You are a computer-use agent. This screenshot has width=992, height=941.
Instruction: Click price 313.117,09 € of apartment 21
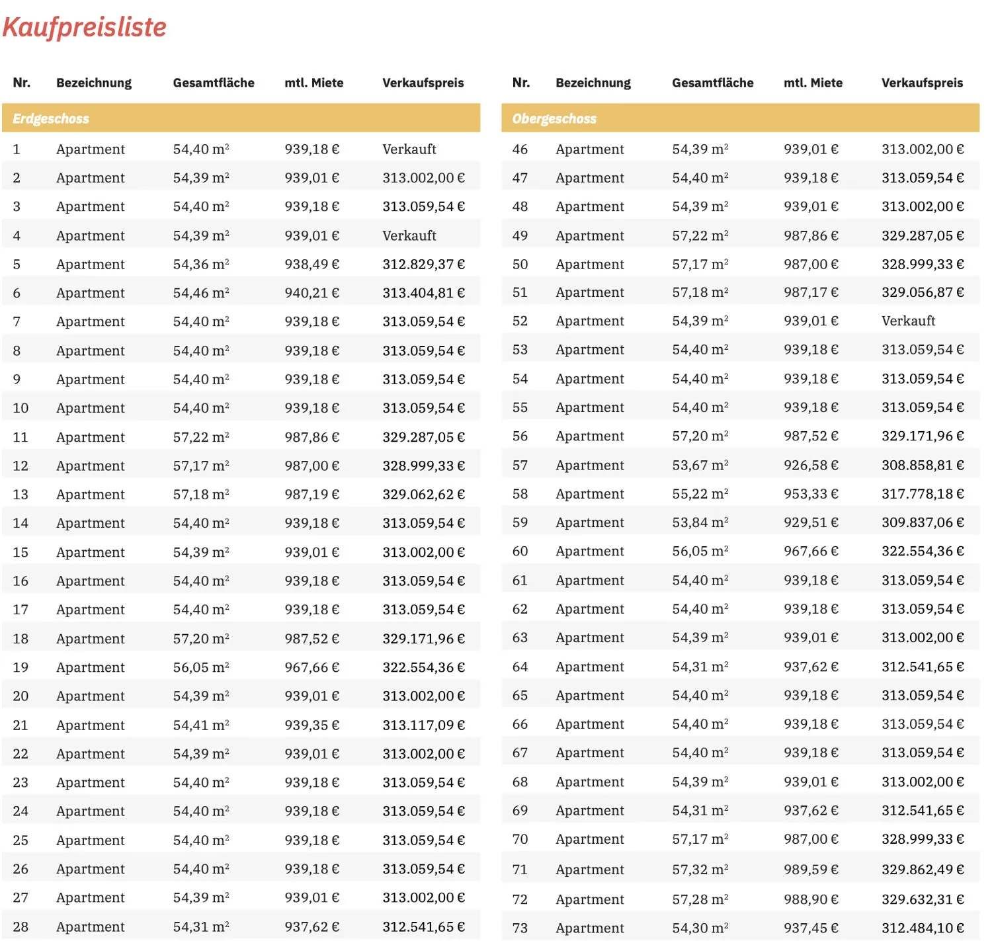click(x=423, y=725)
